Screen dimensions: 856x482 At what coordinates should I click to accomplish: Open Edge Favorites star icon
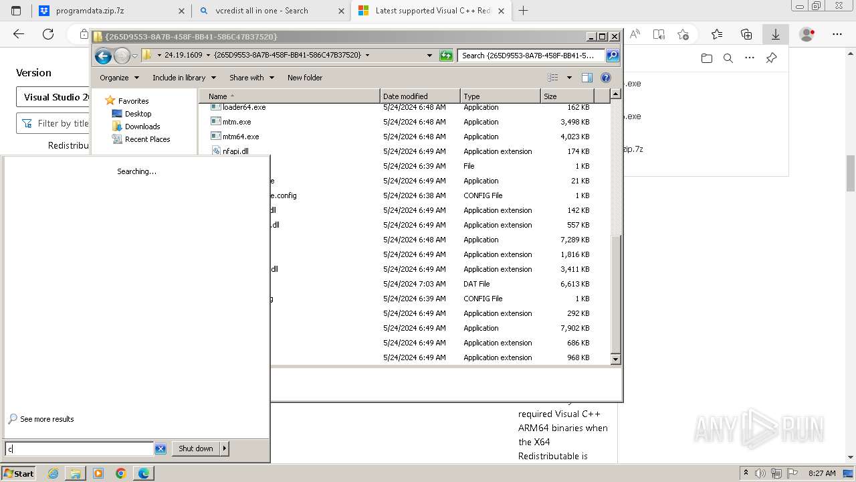(717, 34)
